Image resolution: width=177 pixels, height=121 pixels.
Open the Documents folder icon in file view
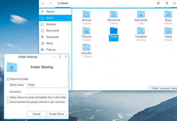pyautogui.click(x=114, y=14)
